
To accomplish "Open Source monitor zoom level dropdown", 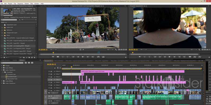I will point(53,49).
